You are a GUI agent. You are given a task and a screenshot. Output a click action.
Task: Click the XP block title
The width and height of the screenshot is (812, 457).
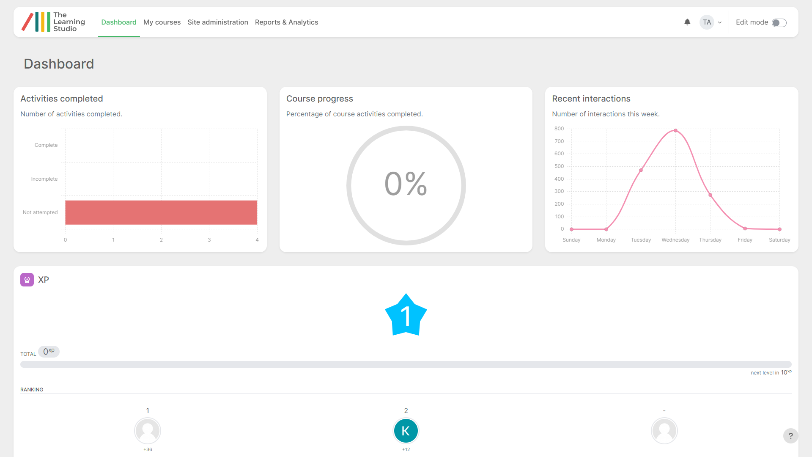(x=44, y=280)
